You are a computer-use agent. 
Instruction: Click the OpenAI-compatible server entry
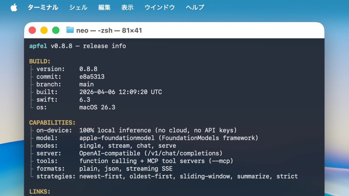(x=151, y=153)
